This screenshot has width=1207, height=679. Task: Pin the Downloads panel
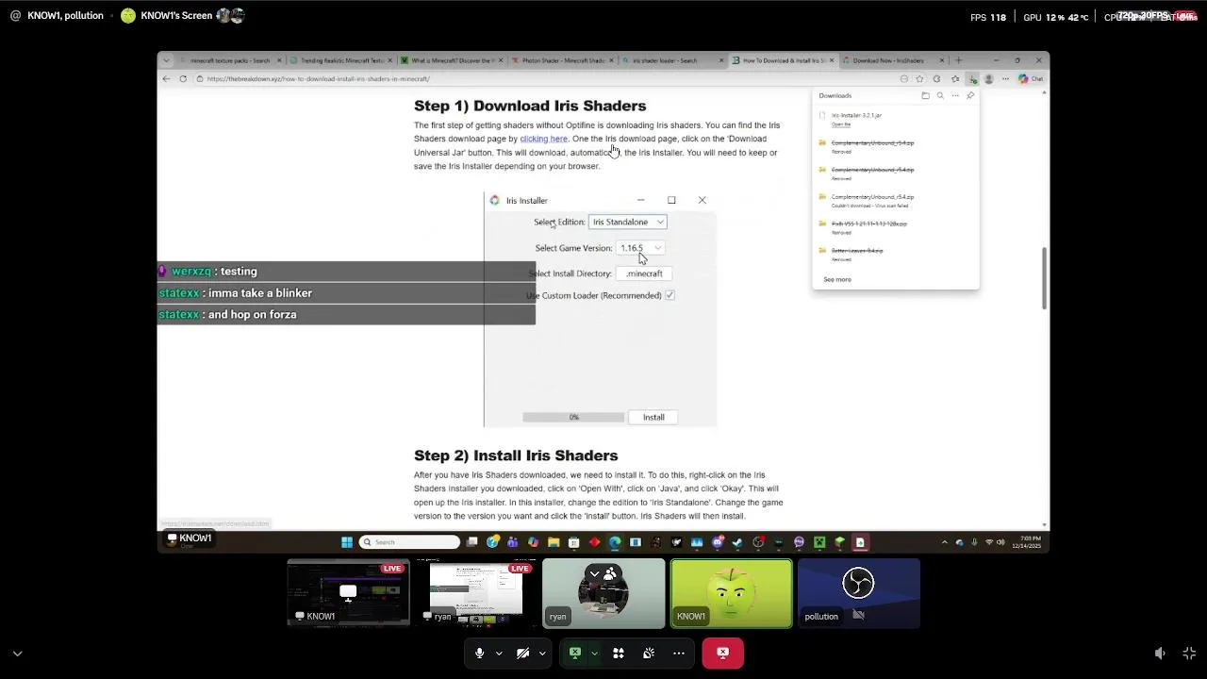point(970,95)
